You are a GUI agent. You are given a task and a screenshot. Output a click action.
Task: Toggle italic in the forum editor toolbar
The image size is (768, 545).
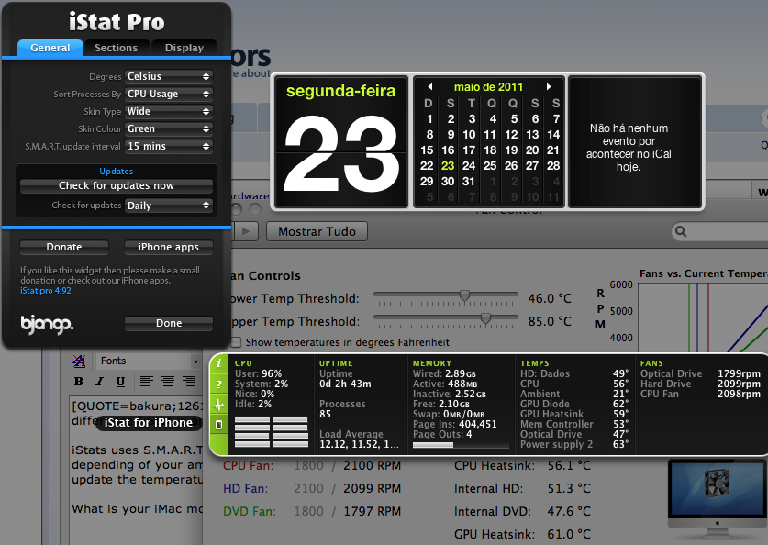99,382
